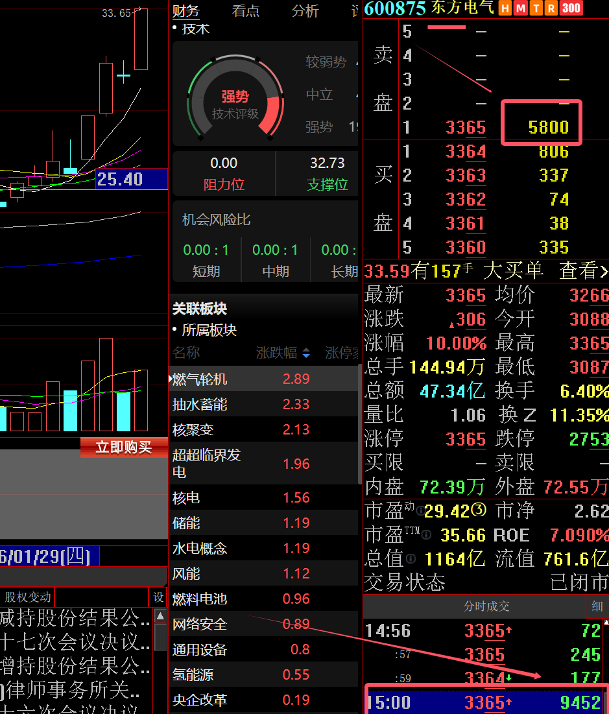Open the 看点 tab
Viewport: 609px width, 714px height.
coord(246,10)
